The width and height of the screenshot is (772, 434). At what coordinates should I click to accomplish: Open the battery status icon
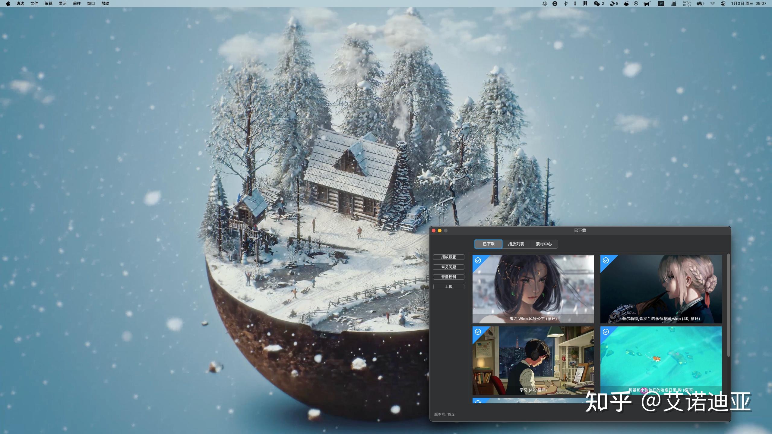(700, 4)
